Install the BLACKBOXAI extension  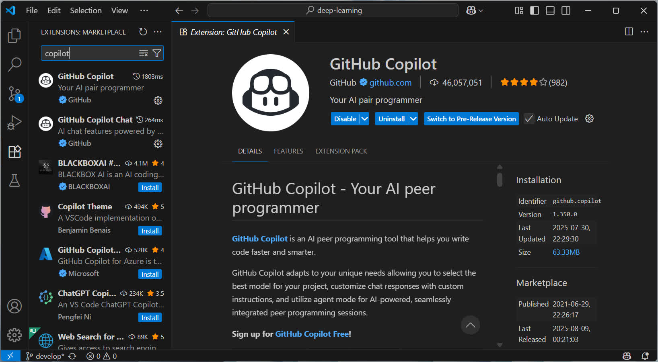tap(150, 188)
